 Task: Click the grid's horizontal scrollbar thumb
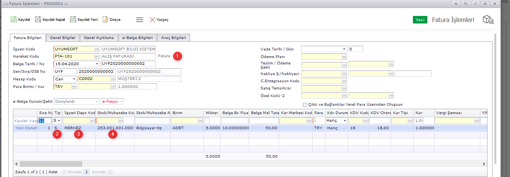51,164
